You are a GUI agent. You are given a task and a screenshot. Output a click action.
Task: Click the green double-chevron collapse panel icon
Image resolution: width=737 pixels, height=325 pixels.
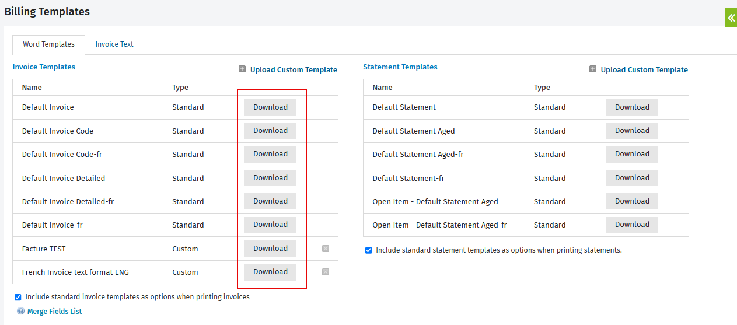tap(731, 17)
